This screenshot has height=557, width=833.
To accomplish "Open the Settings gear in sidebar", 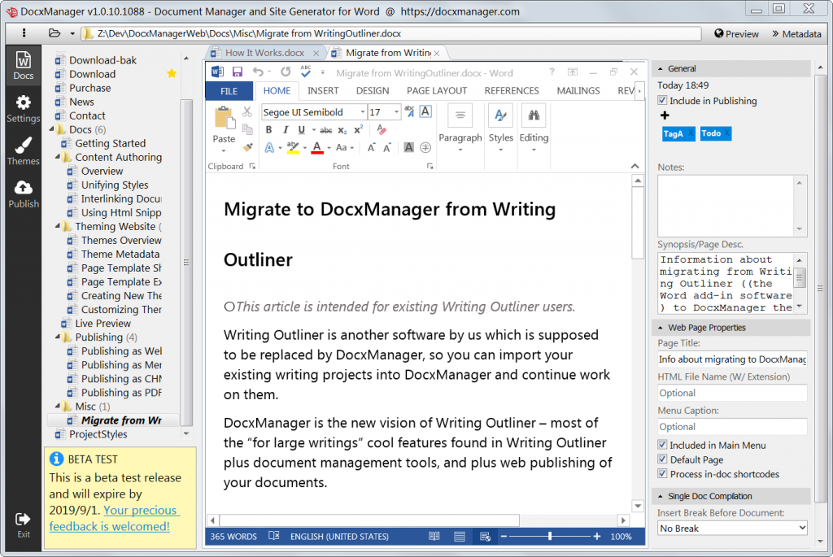I will pos(24,109).
